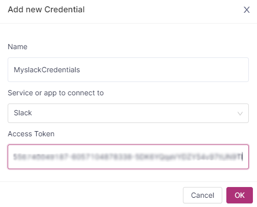
Task: Click the magenta OK button
Action: click(240, 195)
